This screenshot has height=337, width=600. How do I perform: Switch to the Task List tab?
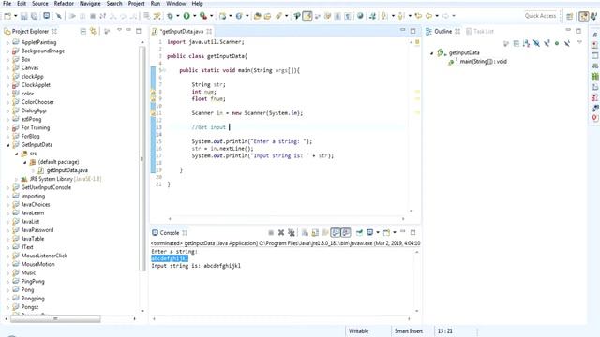point(480,31)
